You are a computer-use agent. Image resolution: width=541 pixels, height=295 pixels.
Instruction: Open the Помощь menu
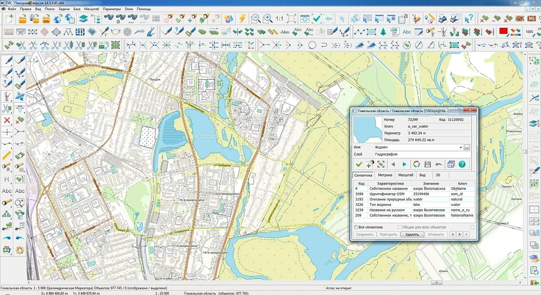(x=144, y=9)
